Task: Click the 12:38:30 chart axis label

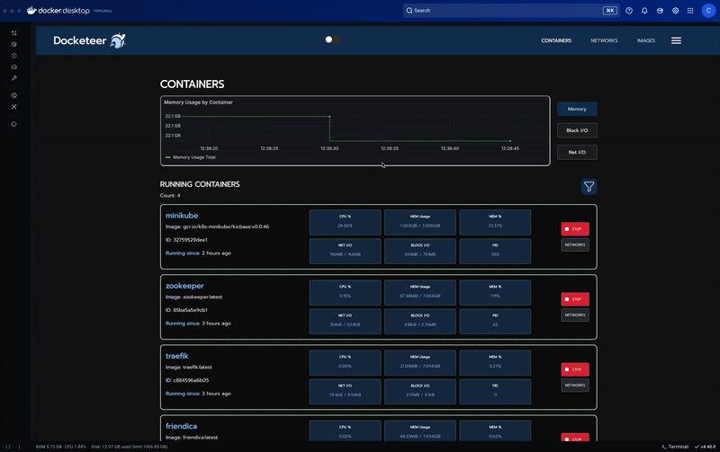Action: point(329,148)
